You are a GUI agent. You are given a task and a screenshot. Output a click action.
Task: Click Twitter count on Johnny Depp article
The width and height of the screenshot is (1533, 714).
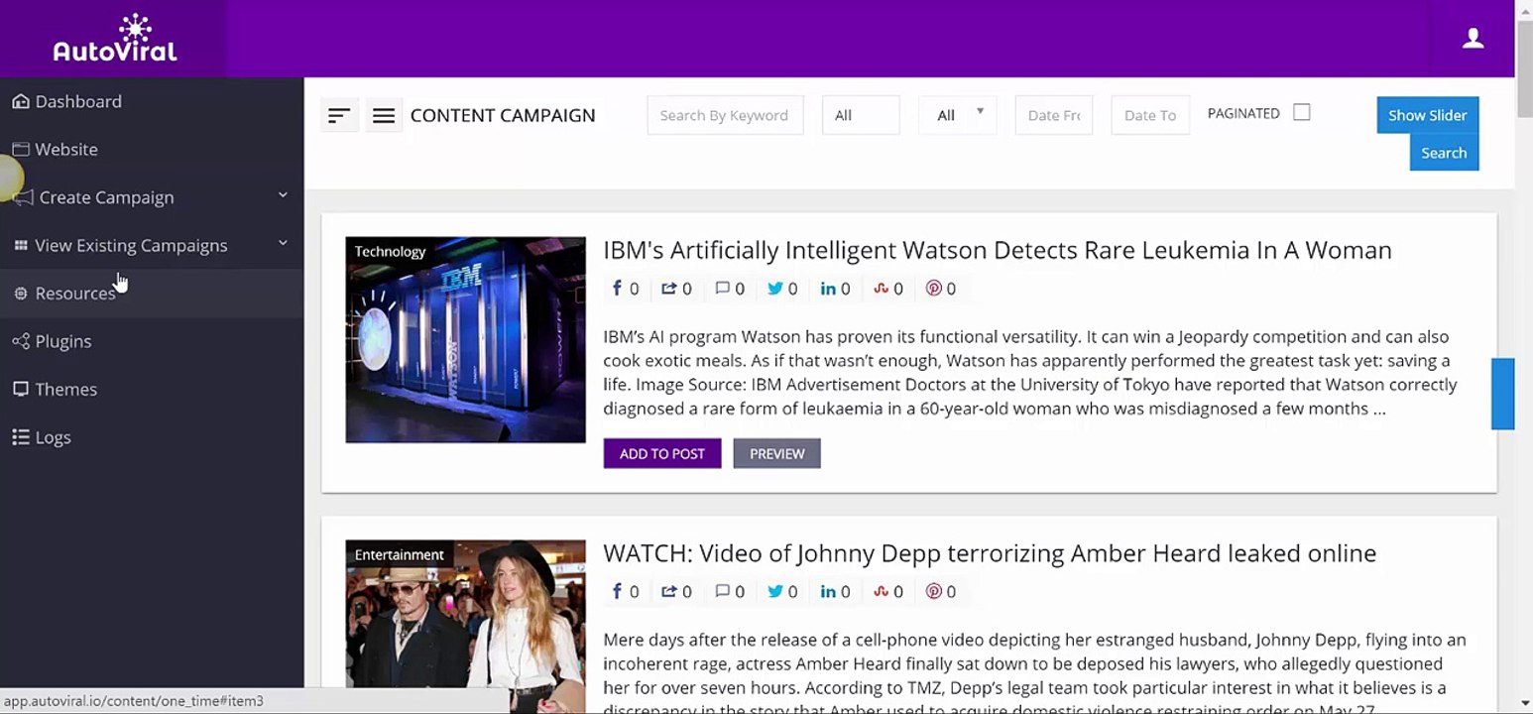(782, 592)
